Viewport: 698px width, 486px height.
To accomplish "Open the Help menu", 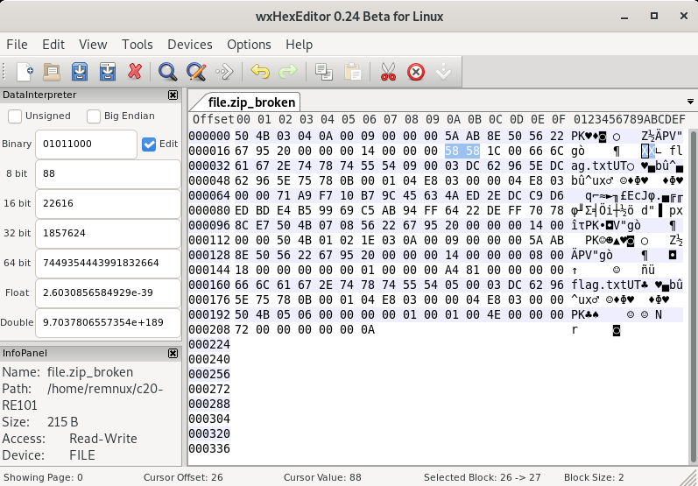I will pyautogui.click(x=300, y=45).
